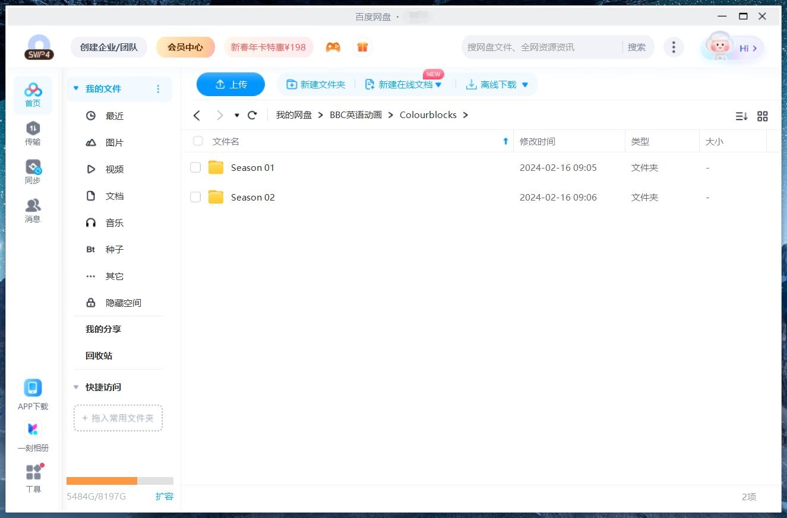Sort by 类型 column

coord(640,141)
